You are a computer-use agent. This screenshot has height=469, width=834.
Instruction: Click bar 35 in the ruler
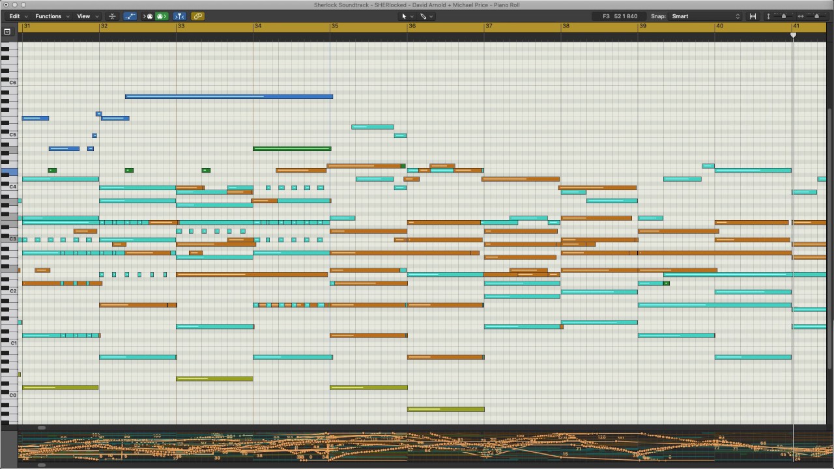[334, 26]
